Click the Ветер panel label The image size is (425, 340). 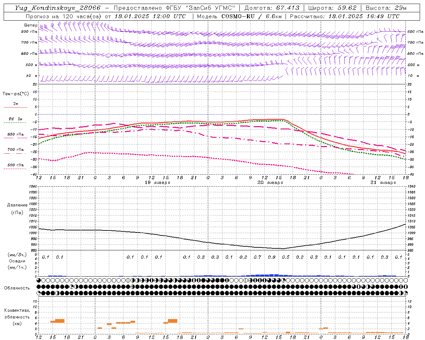31,25
